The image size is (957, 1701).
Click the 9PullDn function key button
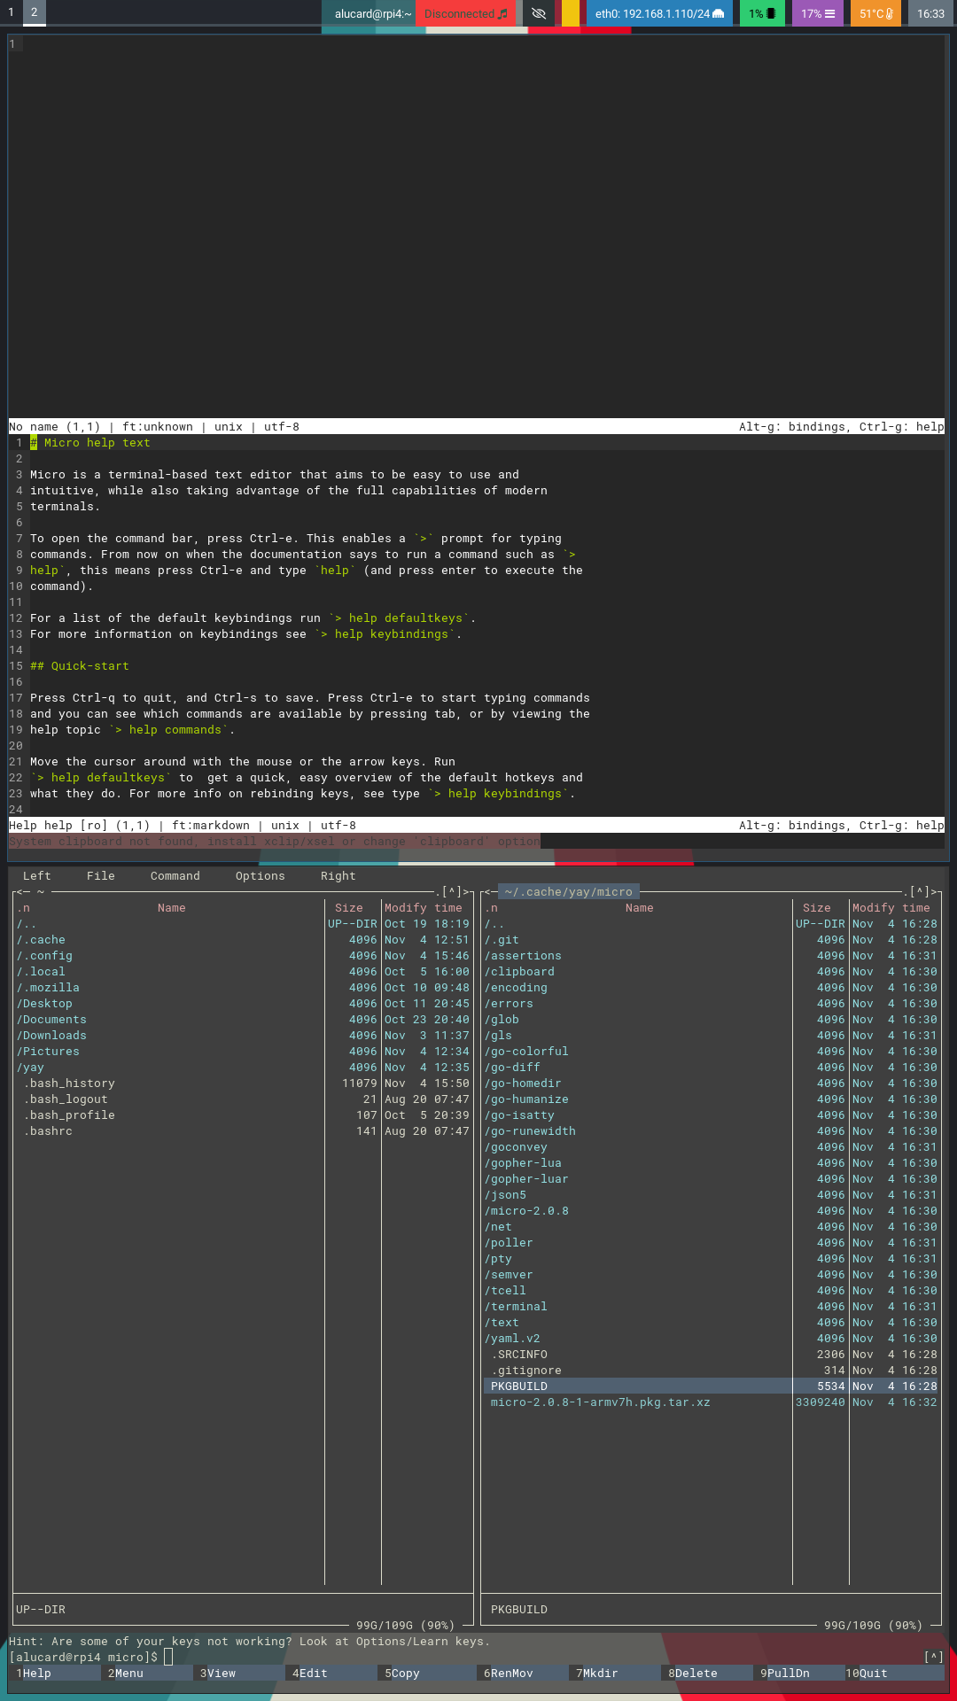[x=799, y=1673]
